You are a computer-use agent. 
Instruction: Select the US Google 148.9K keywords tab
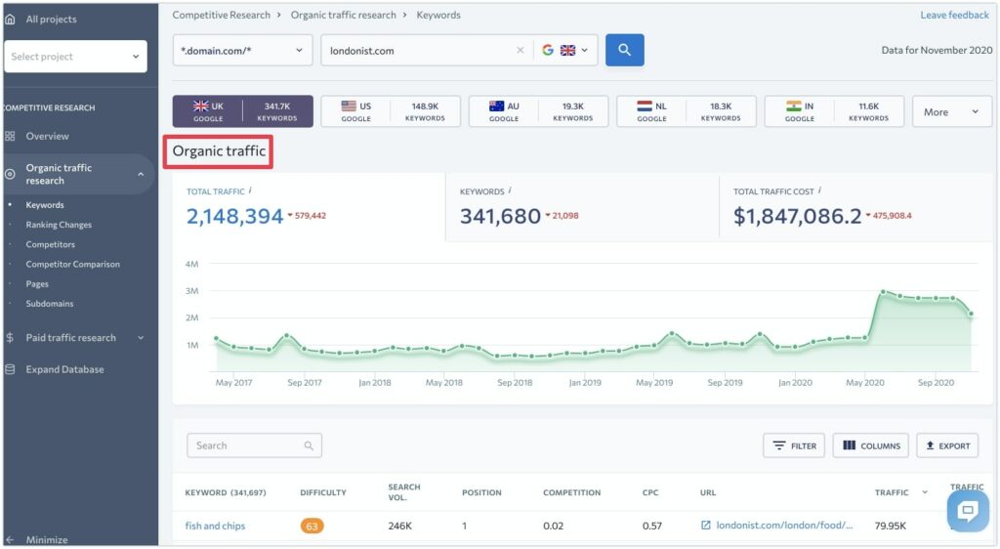click(391, 111)
